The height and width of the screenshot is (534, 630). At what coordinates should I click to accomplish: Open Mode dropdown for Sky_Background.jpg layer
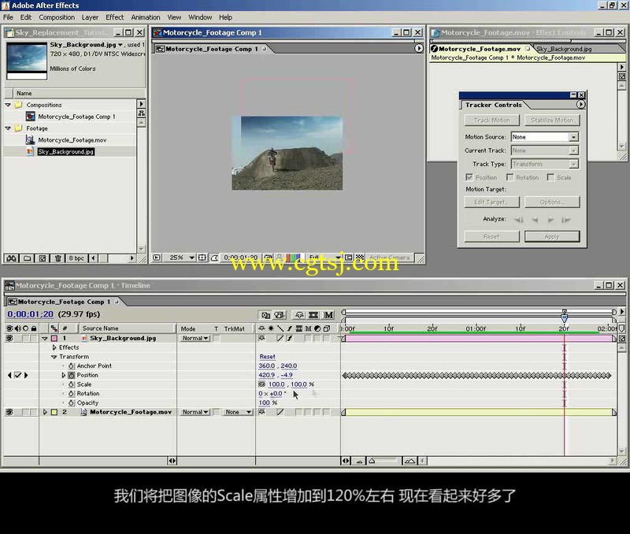point(195,339)
